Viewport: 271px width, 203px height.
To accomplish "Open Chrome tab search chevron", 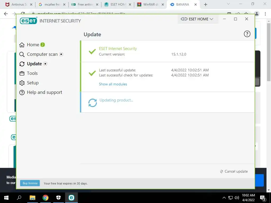I will pyautogui.click(x=228, y=4).
